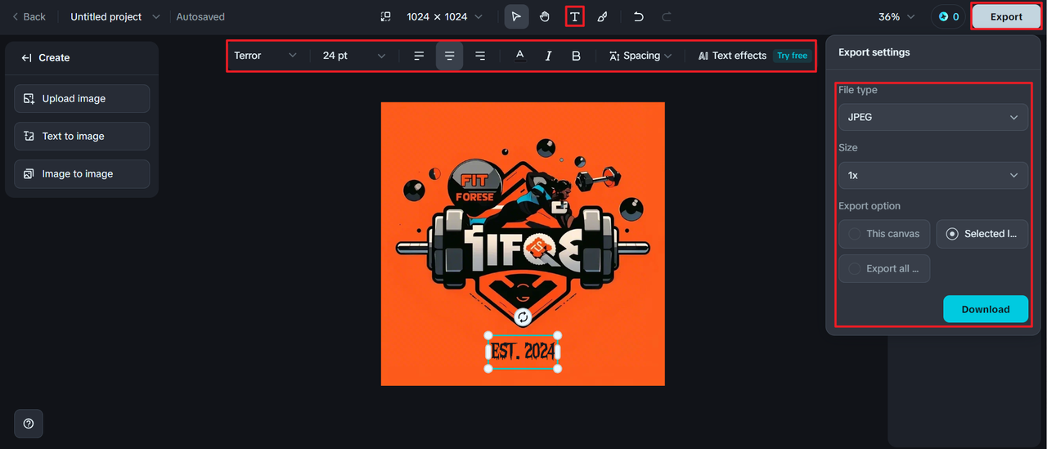Click the Try free badge
1047x449 pixels.
[792, 56]
